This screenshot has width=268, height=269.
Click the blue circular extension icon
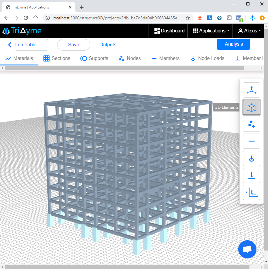tap(219, 18)
